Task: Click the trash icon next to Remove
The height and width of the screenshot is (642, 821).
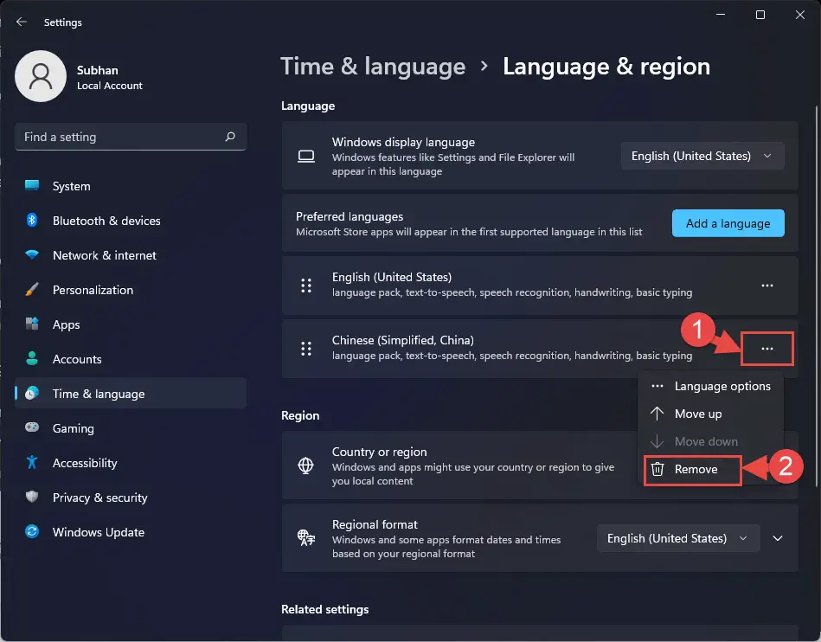Action: coord(657,469)
